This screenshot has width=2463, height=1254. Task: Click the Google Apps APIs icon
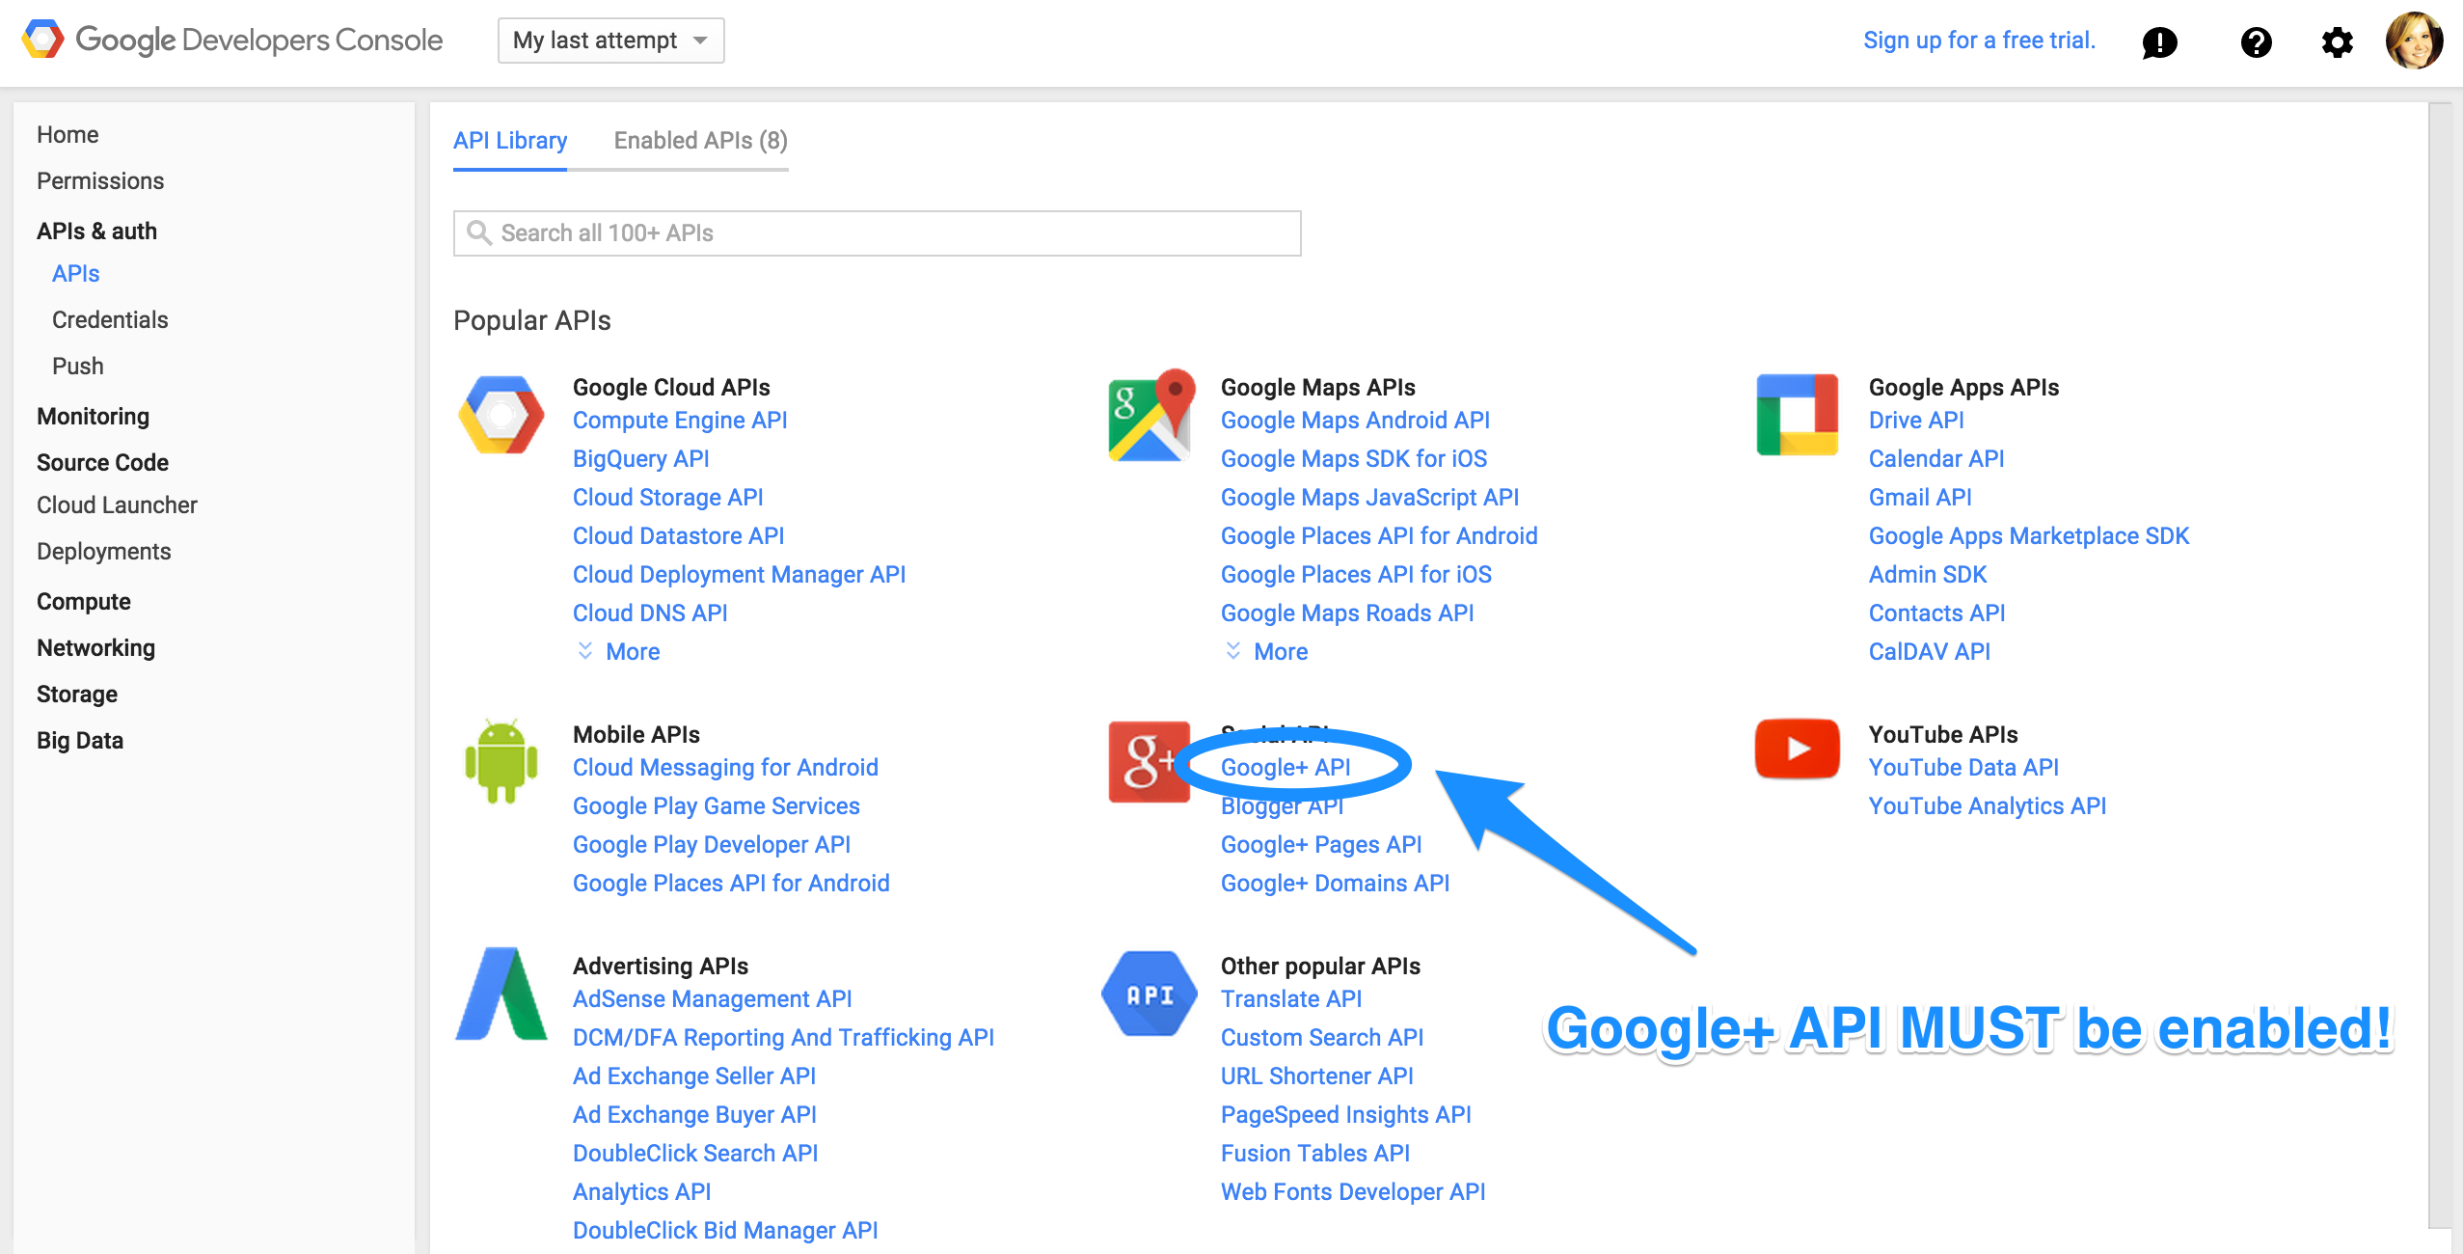[1798, 415]
